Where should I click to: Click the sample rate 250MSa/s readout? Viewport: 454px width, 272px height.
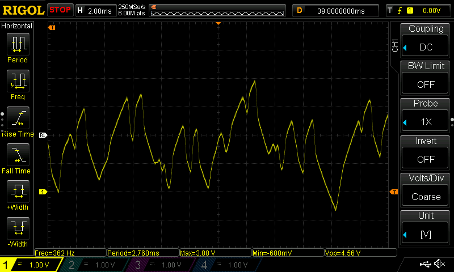click(x=132, y=7)
